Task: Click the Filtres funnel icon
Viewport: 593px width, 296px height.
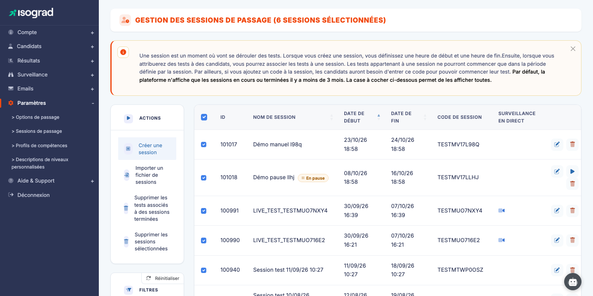Action: pos(129,290)
